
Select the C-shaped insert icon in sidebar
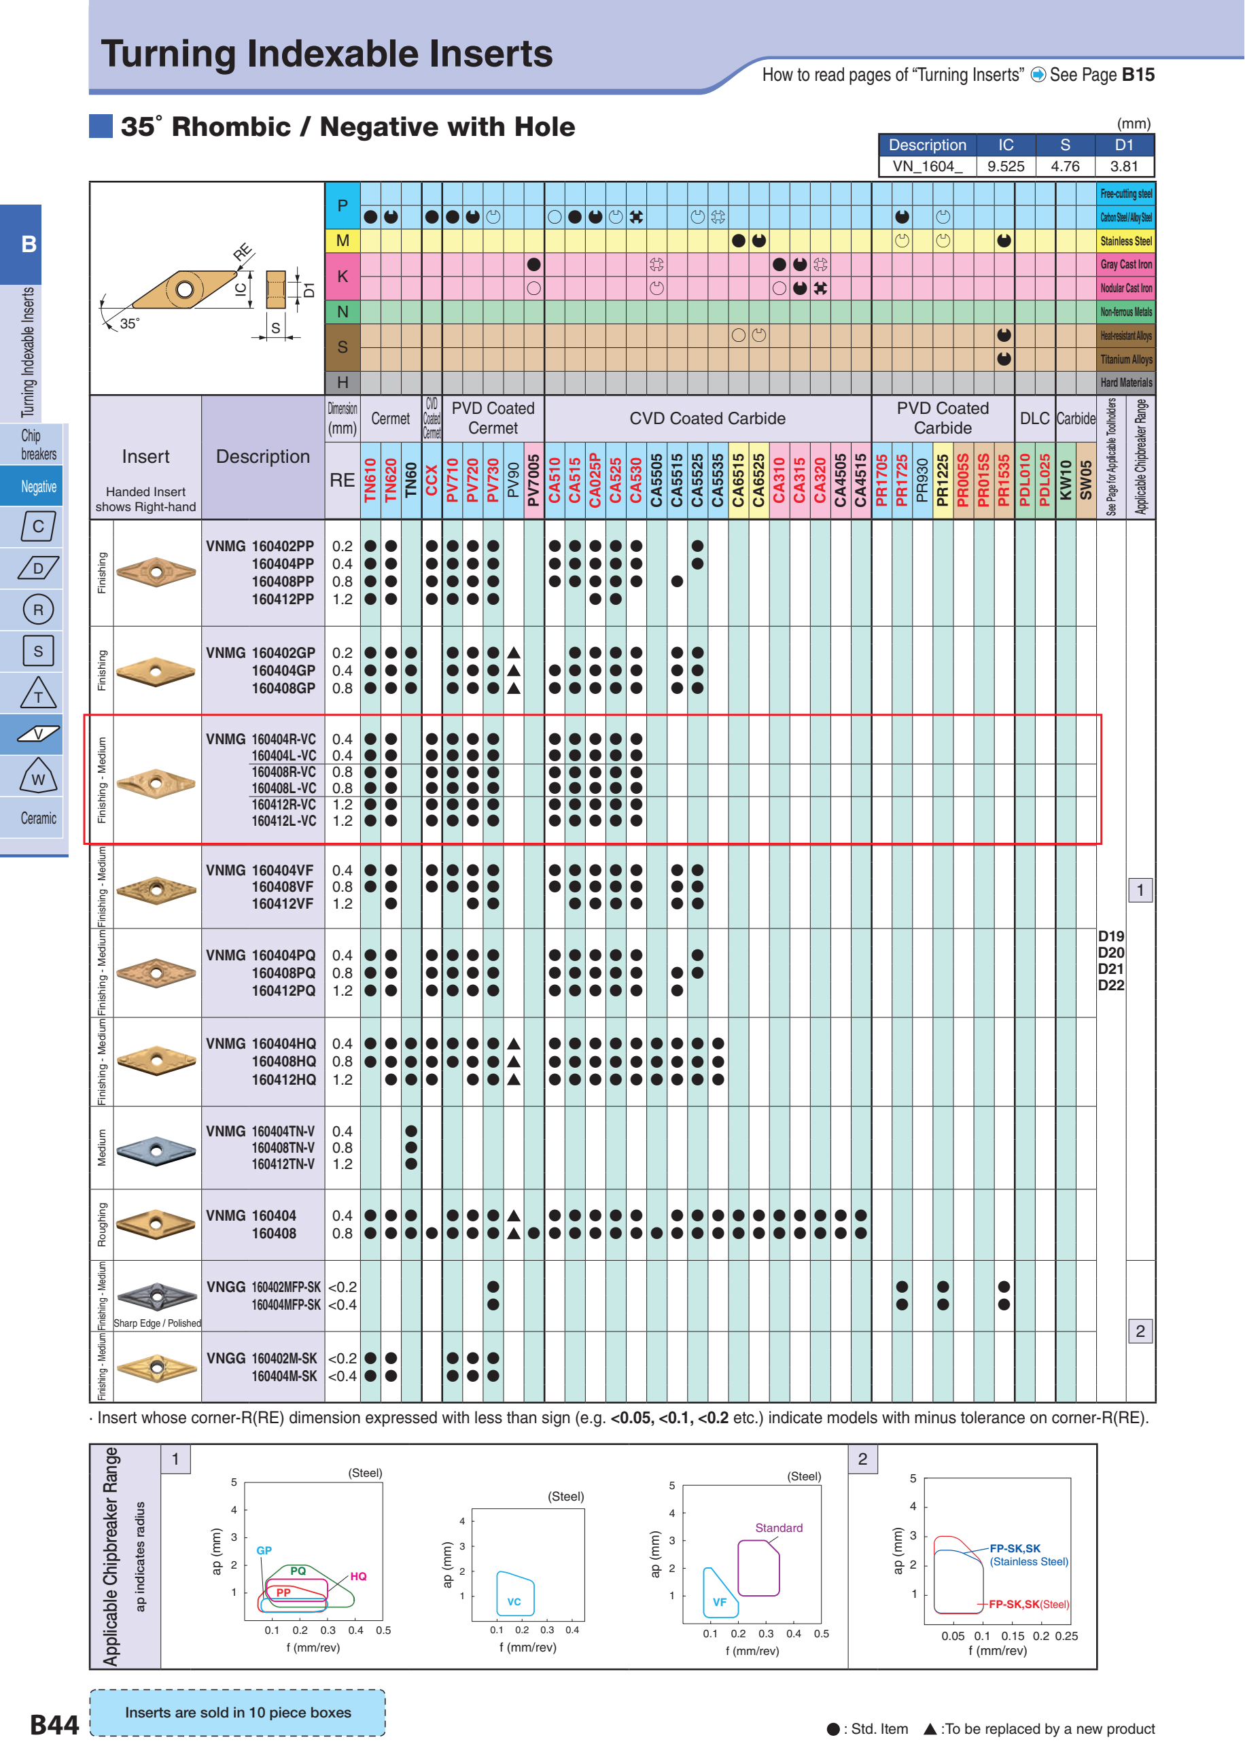(x=37, y=527)
